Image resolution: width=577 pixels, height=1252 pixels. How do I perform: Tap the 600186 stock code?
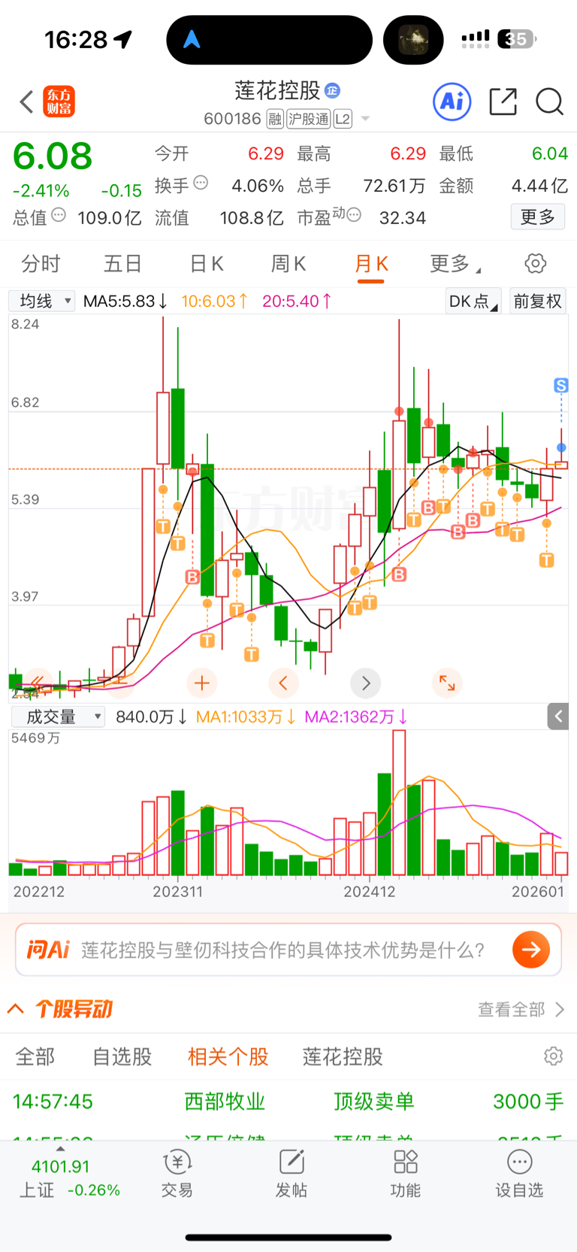pos(232,119)
